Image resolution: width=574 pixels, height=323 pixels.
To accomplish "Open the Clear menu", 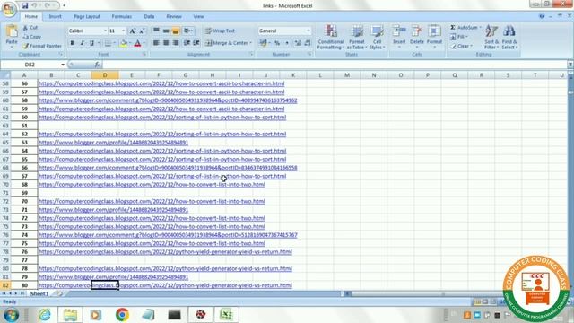I will (x=461, y=46).
